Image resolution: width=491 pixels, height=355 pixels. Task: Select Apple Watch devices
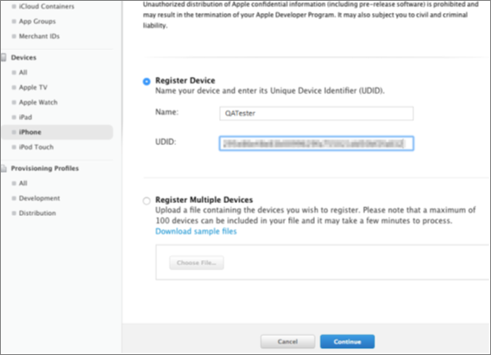point(38,103)
